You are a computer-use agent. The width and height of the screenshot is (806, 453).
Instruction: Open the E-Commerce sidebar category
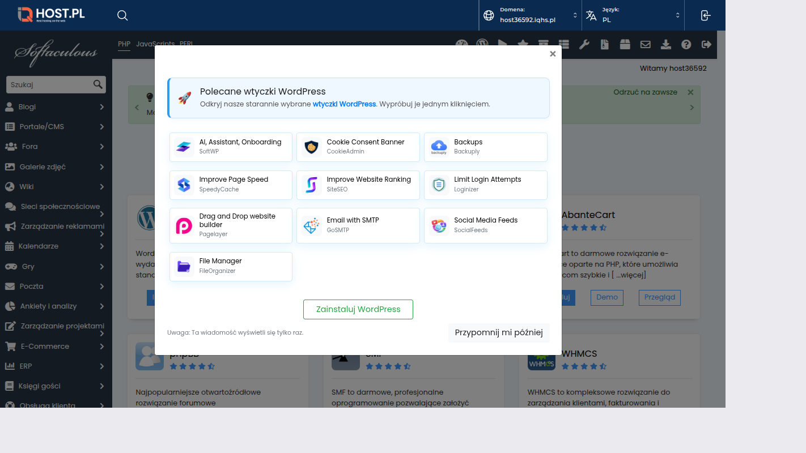click(x=56, y=347)
